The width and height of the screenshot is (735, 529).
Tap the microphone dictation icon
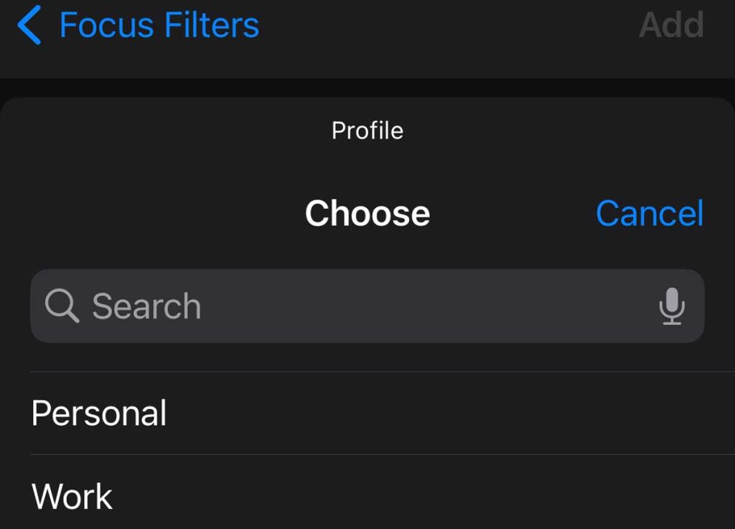pyautogui.click(x=672, y=306)
